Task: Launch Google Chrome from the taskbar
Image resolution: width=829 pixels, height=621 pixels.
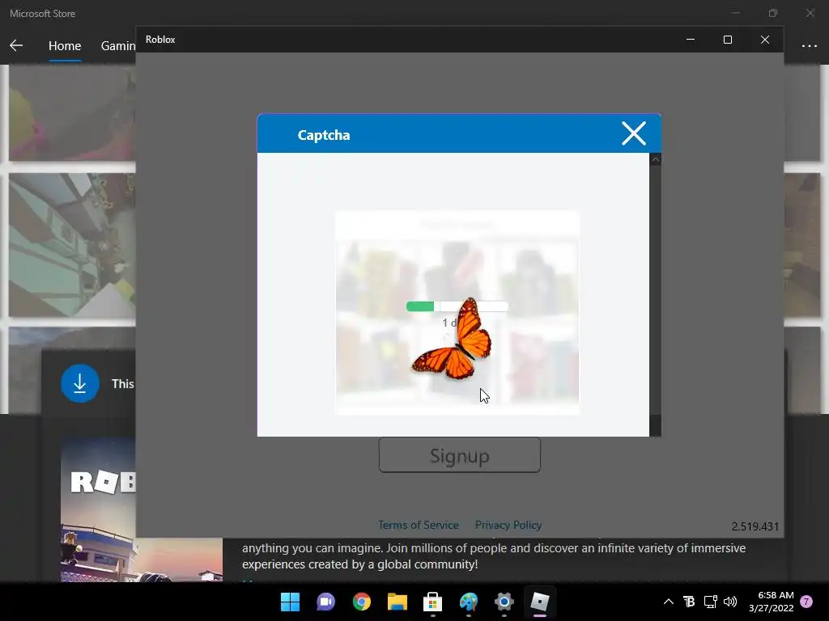Action: pyautogui.click(x=362, y=602)
